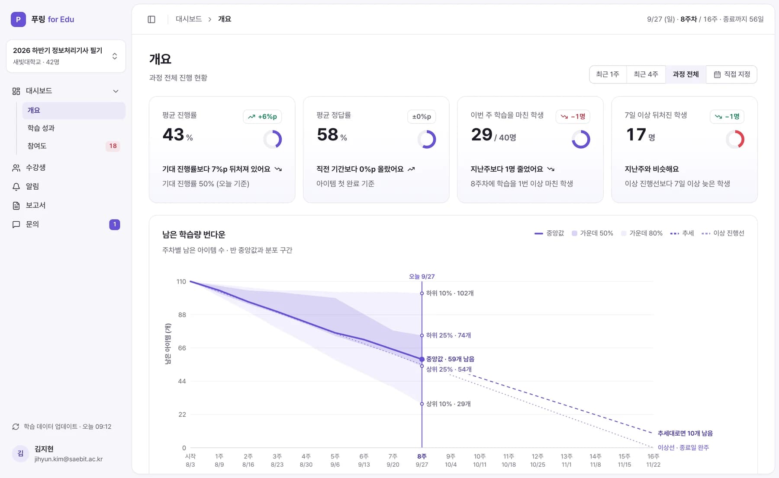Open the 직접 지정 date picker

732,74
